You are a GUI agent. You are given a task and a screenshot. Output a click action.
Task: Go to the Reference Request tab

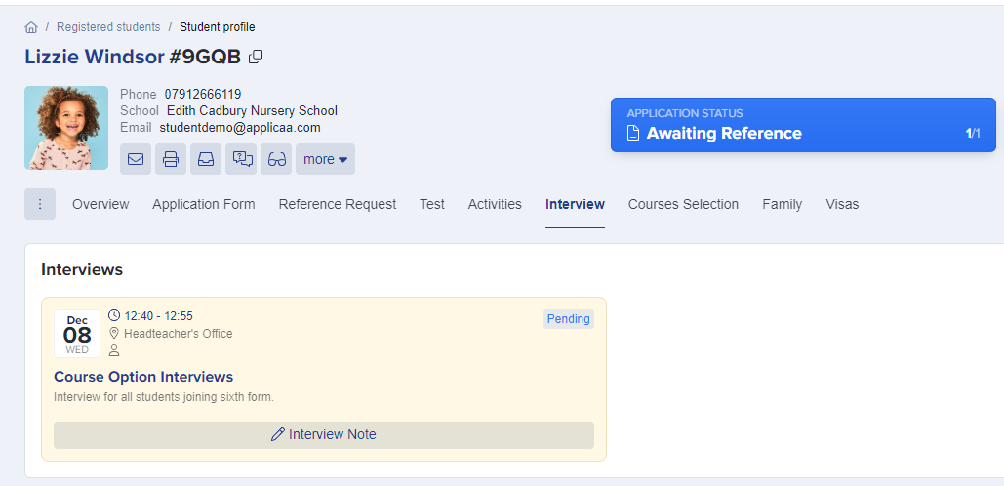[338, 204]
